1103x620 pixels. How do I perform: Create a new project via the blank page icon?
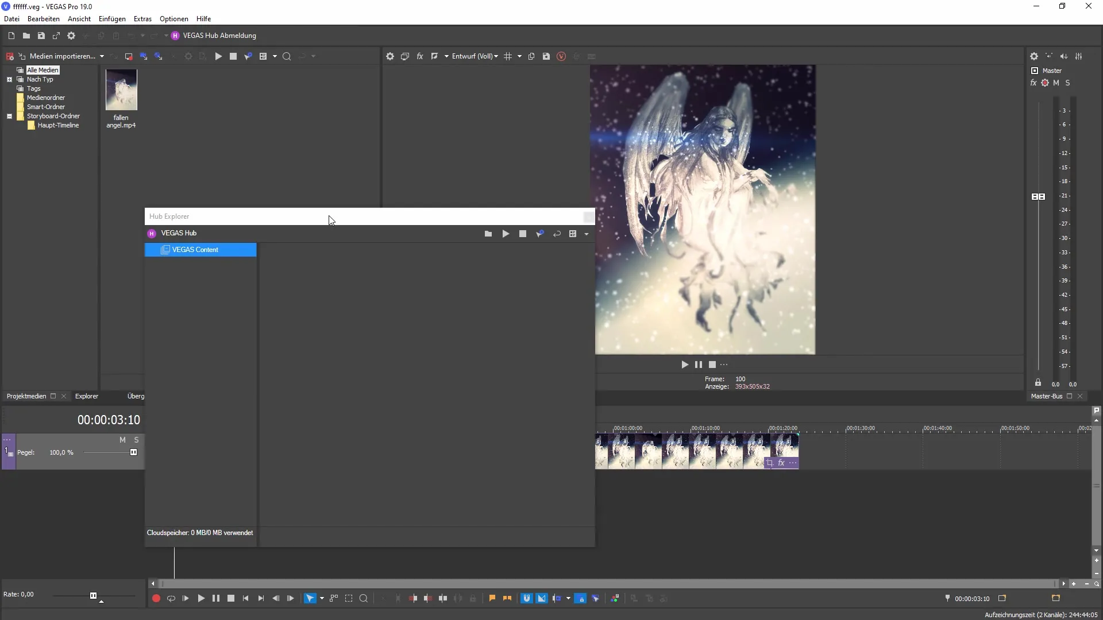click(11, 36)
